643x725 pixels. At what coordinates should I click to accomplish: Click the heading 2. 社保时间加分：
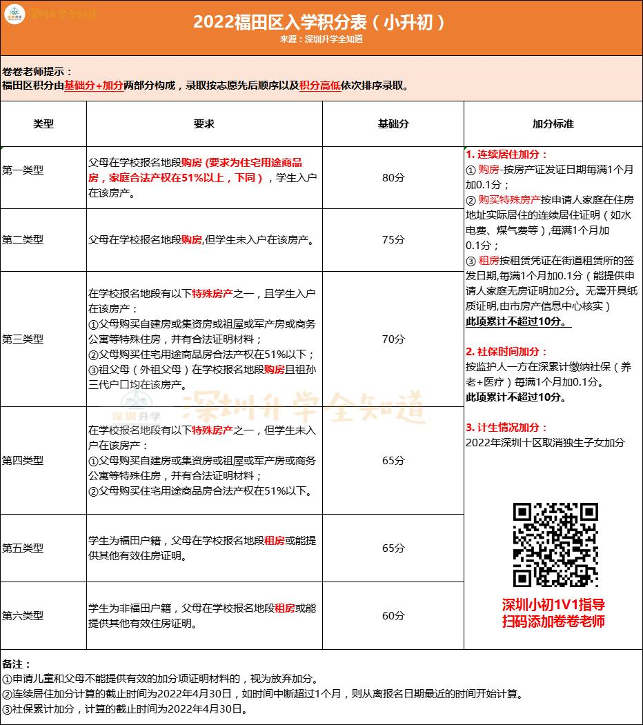coord(506,351)
